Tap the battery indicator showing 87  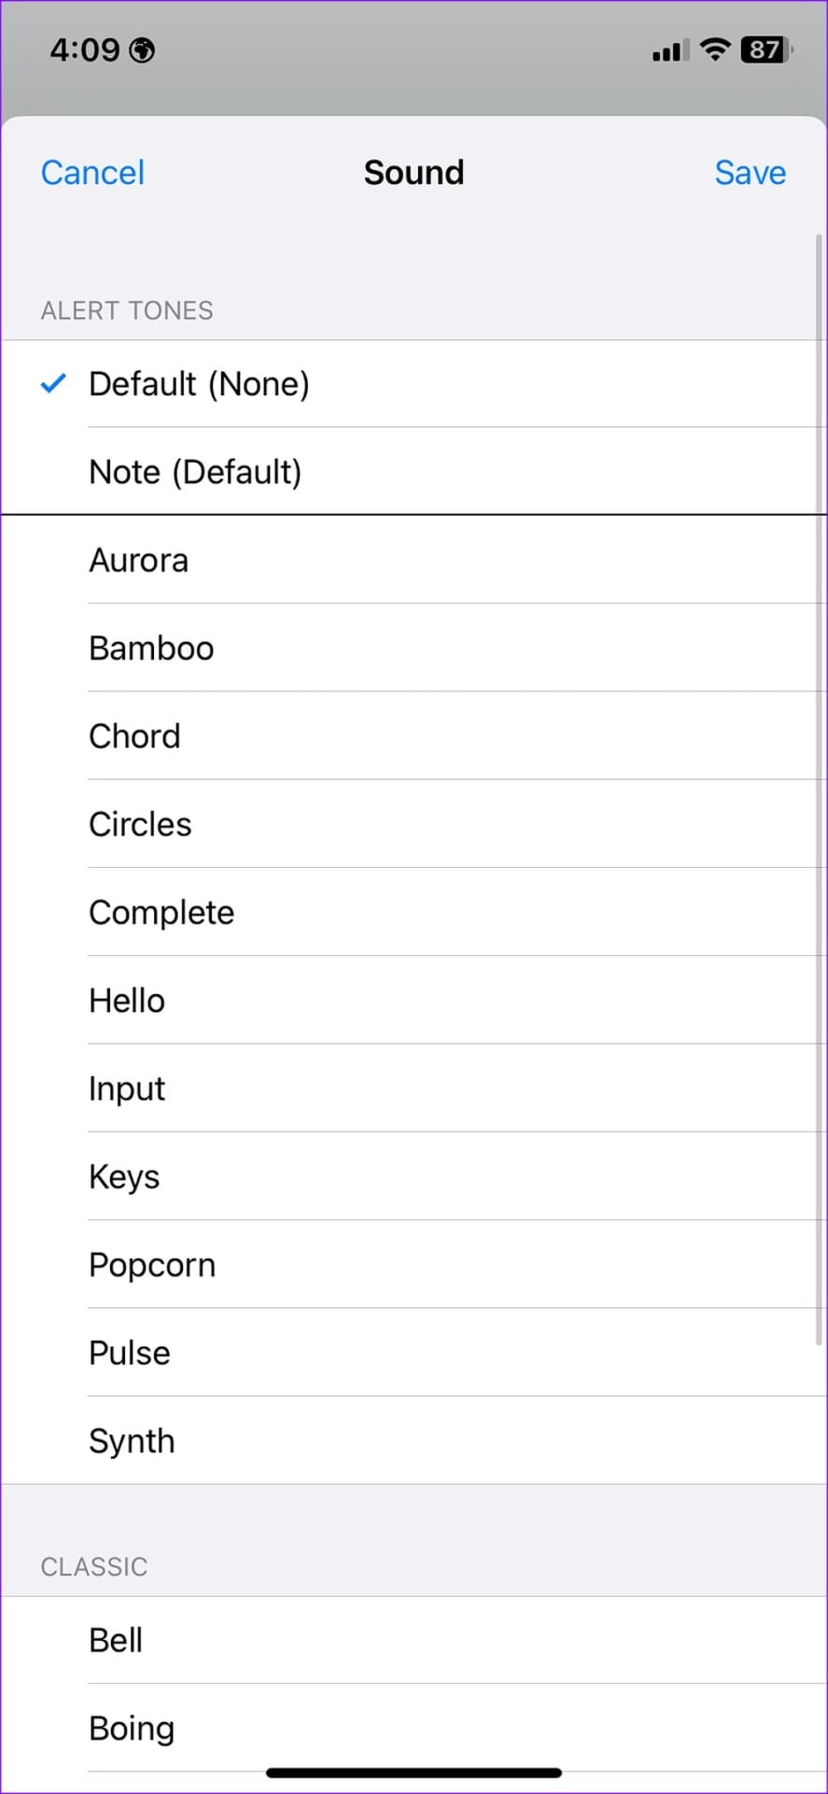coord(765,50)
